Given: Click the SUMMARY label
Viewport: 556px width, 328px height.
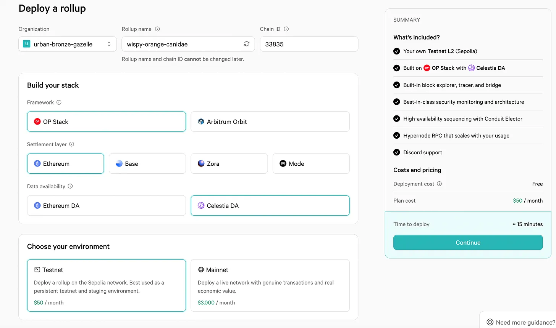Looking at the screenshot, I should [x=407, y=20].
